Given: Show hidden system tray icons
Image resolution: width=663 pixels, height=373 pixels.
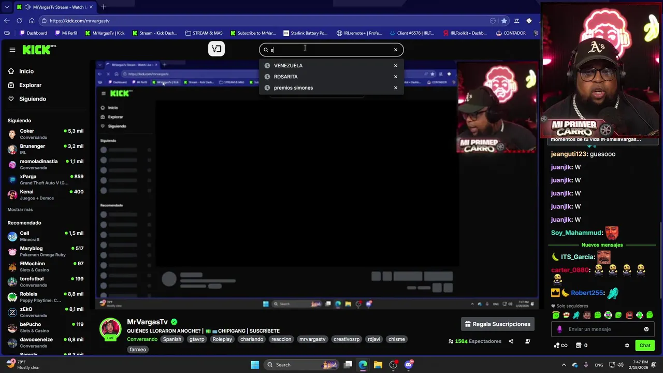Looking at the screenshot, I should click(564, 365).
